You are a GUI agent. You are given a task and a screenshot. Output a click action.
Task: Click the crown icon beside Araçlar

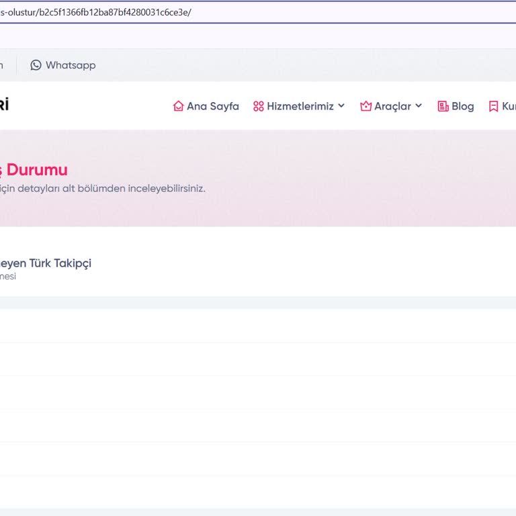click(x=366, y=106)
